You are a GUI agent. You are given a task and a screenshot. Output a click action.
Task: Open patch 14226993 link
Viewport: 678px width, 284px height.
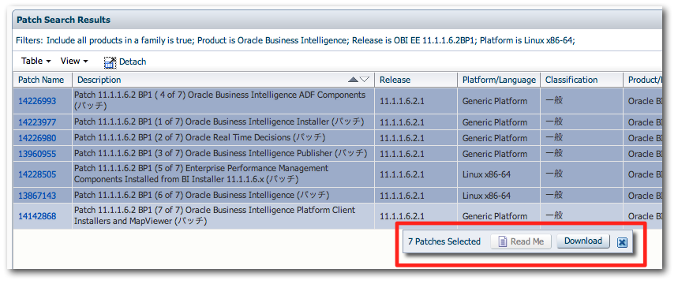(x=37, y=101)
